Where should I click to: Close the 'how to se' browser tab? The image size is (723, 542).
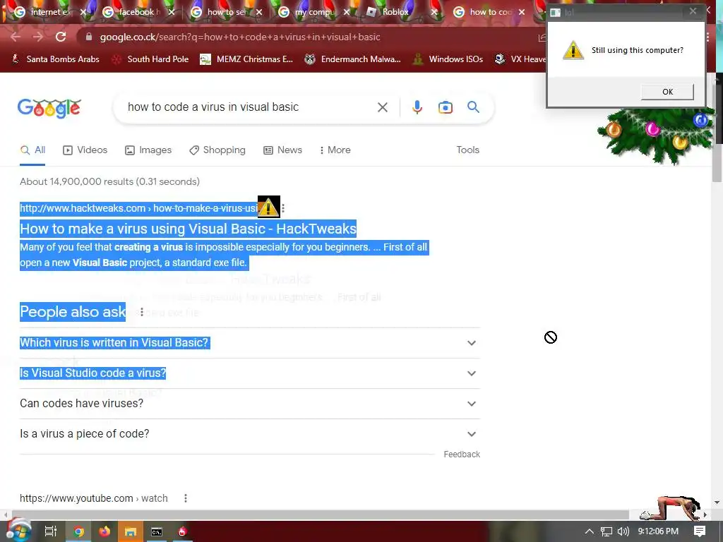point(259,13)
